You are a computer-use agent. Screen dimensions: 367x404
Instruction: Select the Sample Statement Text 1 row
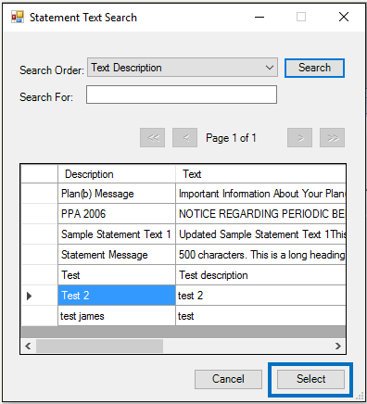click(x=183, y=234)
